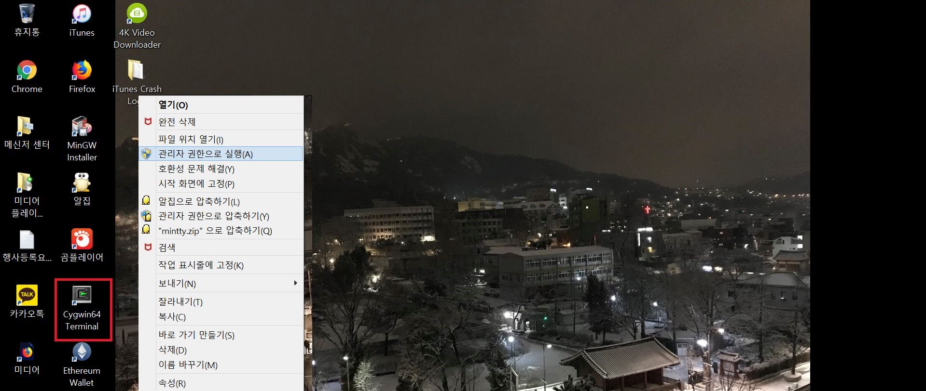
Task: Choose 완전 삭제 in the context menu
Action: (x=221, y=122)
